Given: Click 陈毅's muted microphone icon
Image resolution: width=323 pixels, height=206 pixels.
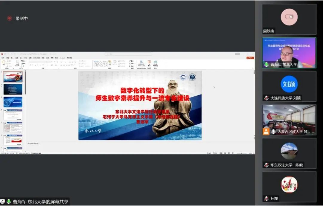Looking at the screenshot, I should click(266, 165).
